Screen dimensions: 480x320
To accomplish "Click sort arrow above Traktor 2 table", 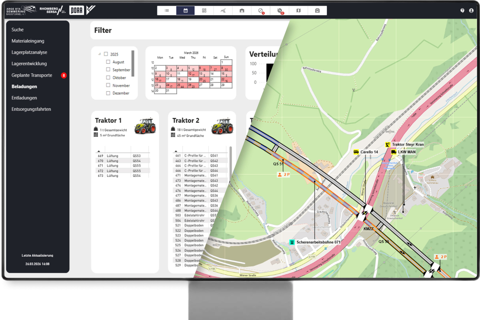I will click(176, 151).
